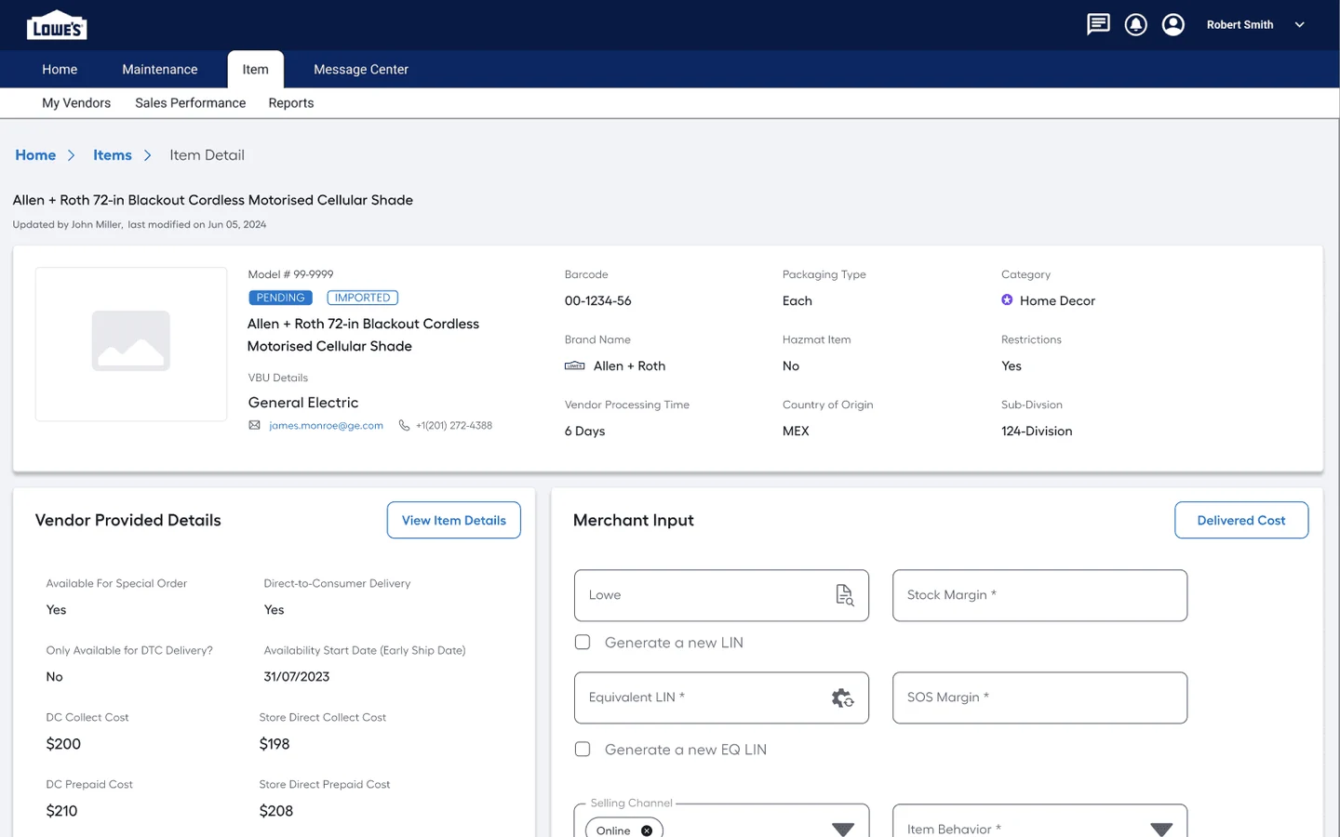Enable Generate a new LIN checkbox
The image size is (1340, 837).
[583, 643]
